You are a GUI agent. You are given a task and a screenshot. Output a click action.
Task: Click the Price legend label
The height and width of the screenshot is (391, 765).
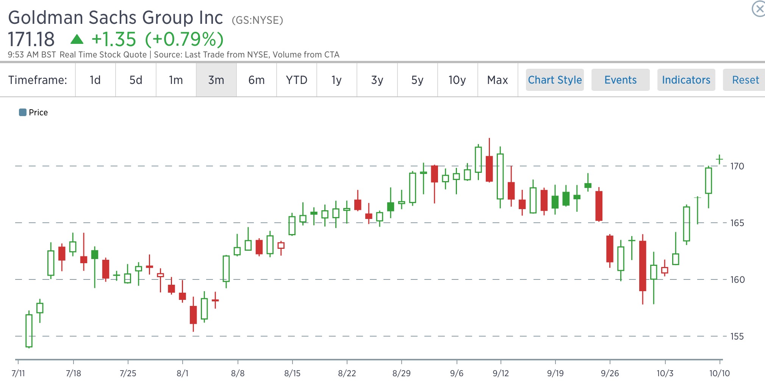coord(38,112)
